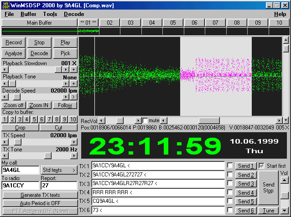This screenshot has width=291, height=217.
Task: Check the TX 5 checkbox
Action: point(230,201)
